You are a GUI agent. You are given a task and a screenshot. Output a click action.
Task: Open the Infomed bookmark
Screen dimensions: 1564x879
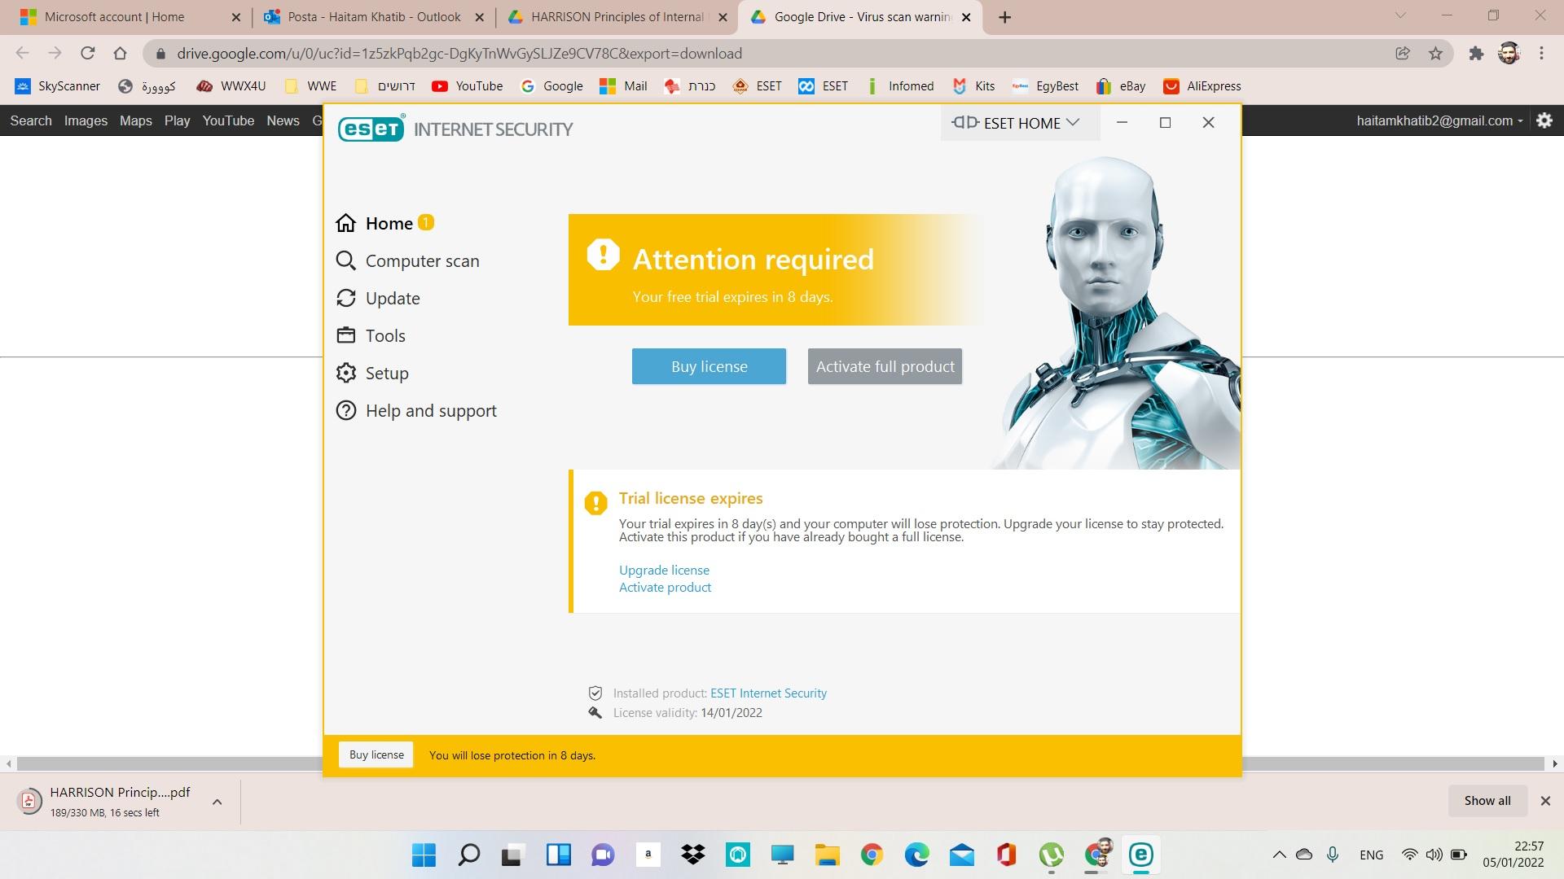pos(900,86)
